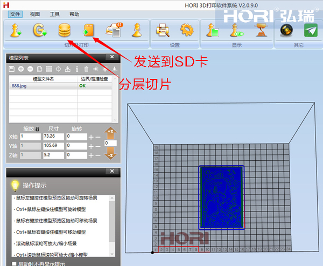Screen dimensions: 323x266
Task: Click model list scrollbar down arrow
Action: tap(115, 120)
